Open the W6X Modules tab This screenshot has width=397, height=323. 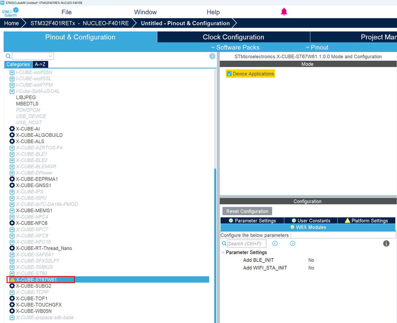308,227
